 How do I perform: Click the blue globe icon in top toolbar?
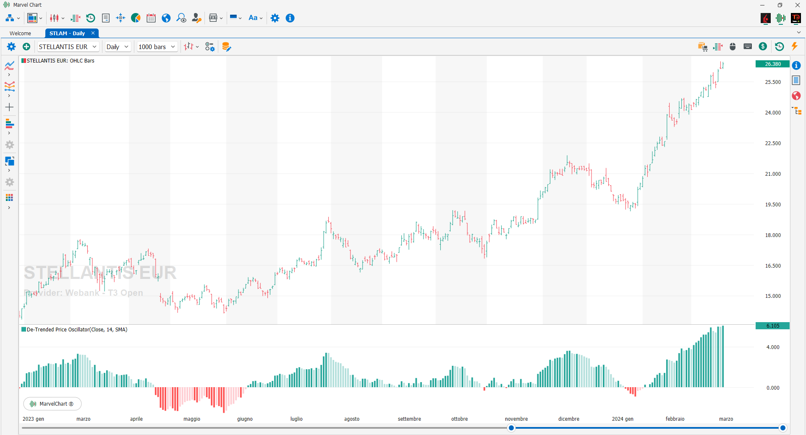click(166, 18)
